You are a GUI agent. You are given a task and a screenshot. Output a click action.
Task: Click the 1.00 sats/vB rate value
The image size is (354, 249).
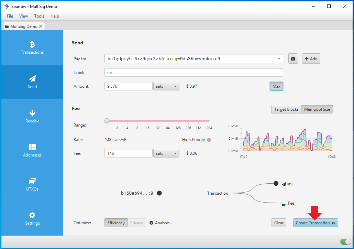pyautogui.click(x=115, y=140)
